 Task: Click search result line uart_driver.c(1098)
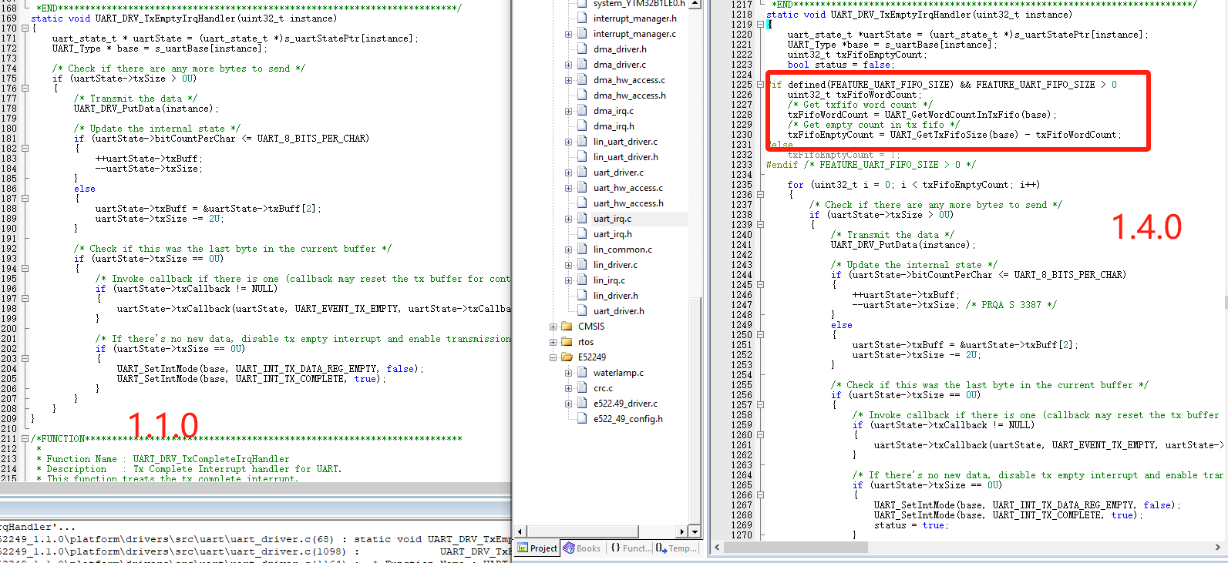(x=255, y=551)
